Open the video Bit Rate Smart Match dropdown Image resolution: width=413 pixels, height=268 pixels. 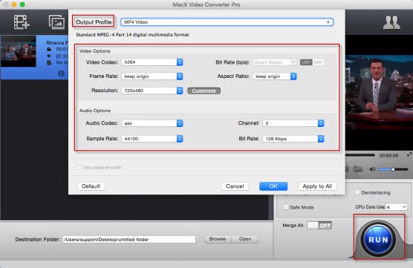click(x=274, y=62)
